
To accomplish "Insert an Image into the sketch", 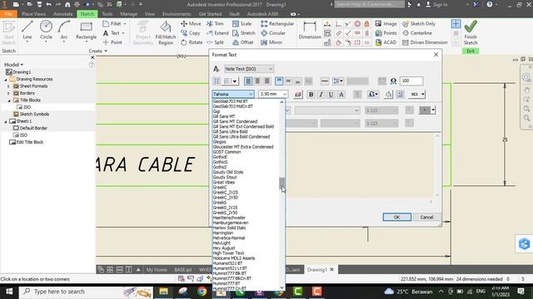I will pyautogui.click(x=386, y=24).
